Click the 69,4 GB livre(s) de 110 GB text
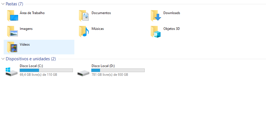 tap(38, 75)
